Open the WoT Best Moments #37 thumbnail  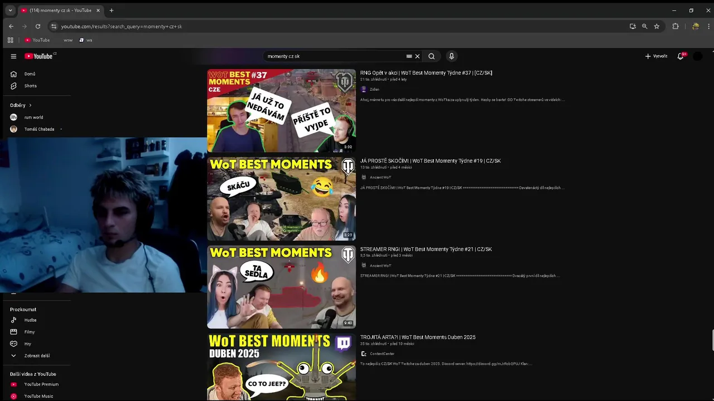coord(281,110)
